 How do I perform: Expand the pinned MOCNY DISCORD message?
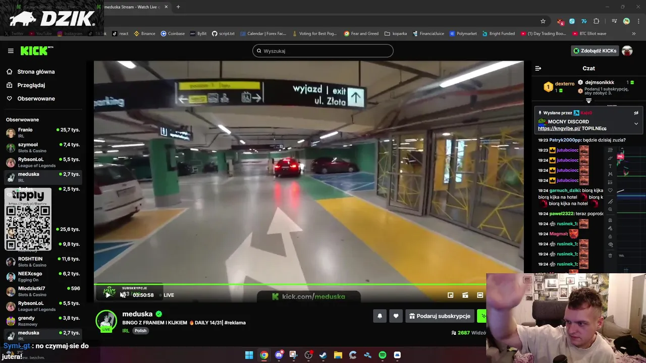[636, 124]
